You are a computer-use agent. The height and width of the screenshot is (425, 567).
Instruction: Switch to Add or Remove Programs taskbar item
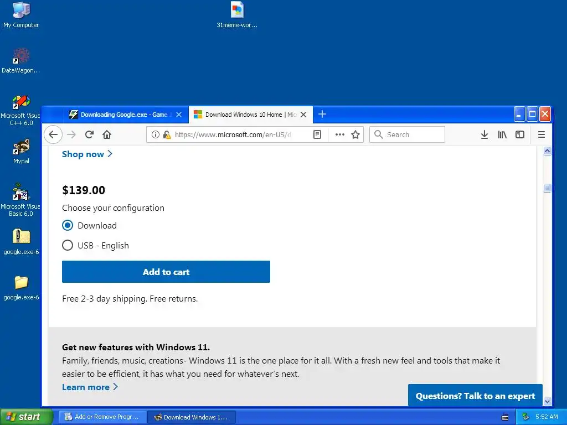click(x=103, y=417)
